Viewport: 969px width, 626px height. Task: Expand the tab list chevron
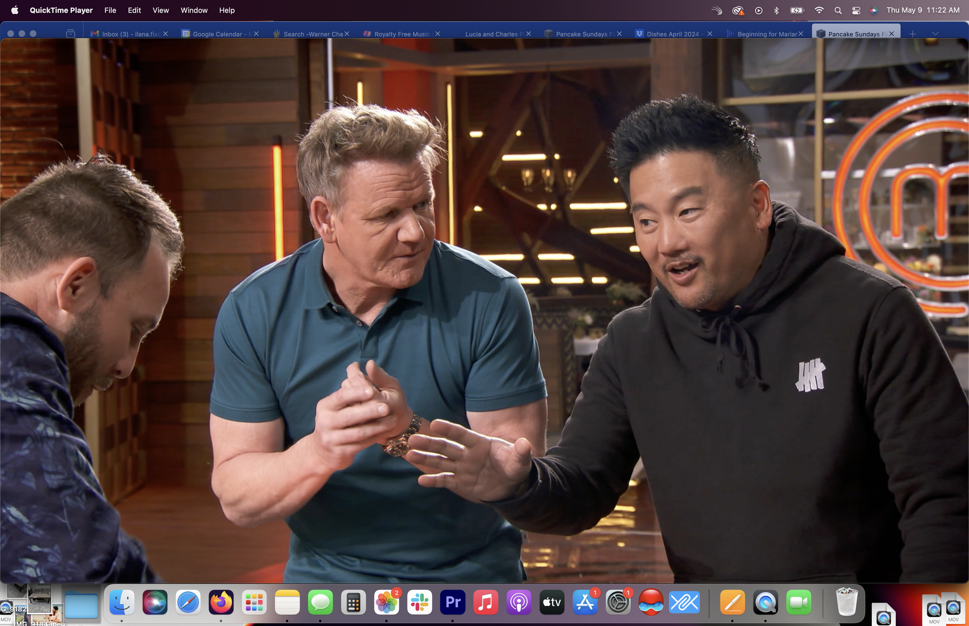[x=935, y=34]
